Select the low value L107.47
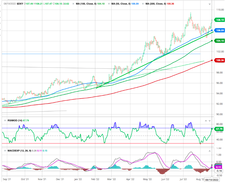Image resolution: width=227 pixels, height=183 pixels. 48,4
